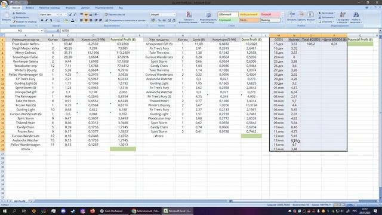Decrease font size with the small A icon
This screenshot has height=215, width=382.
75,14
